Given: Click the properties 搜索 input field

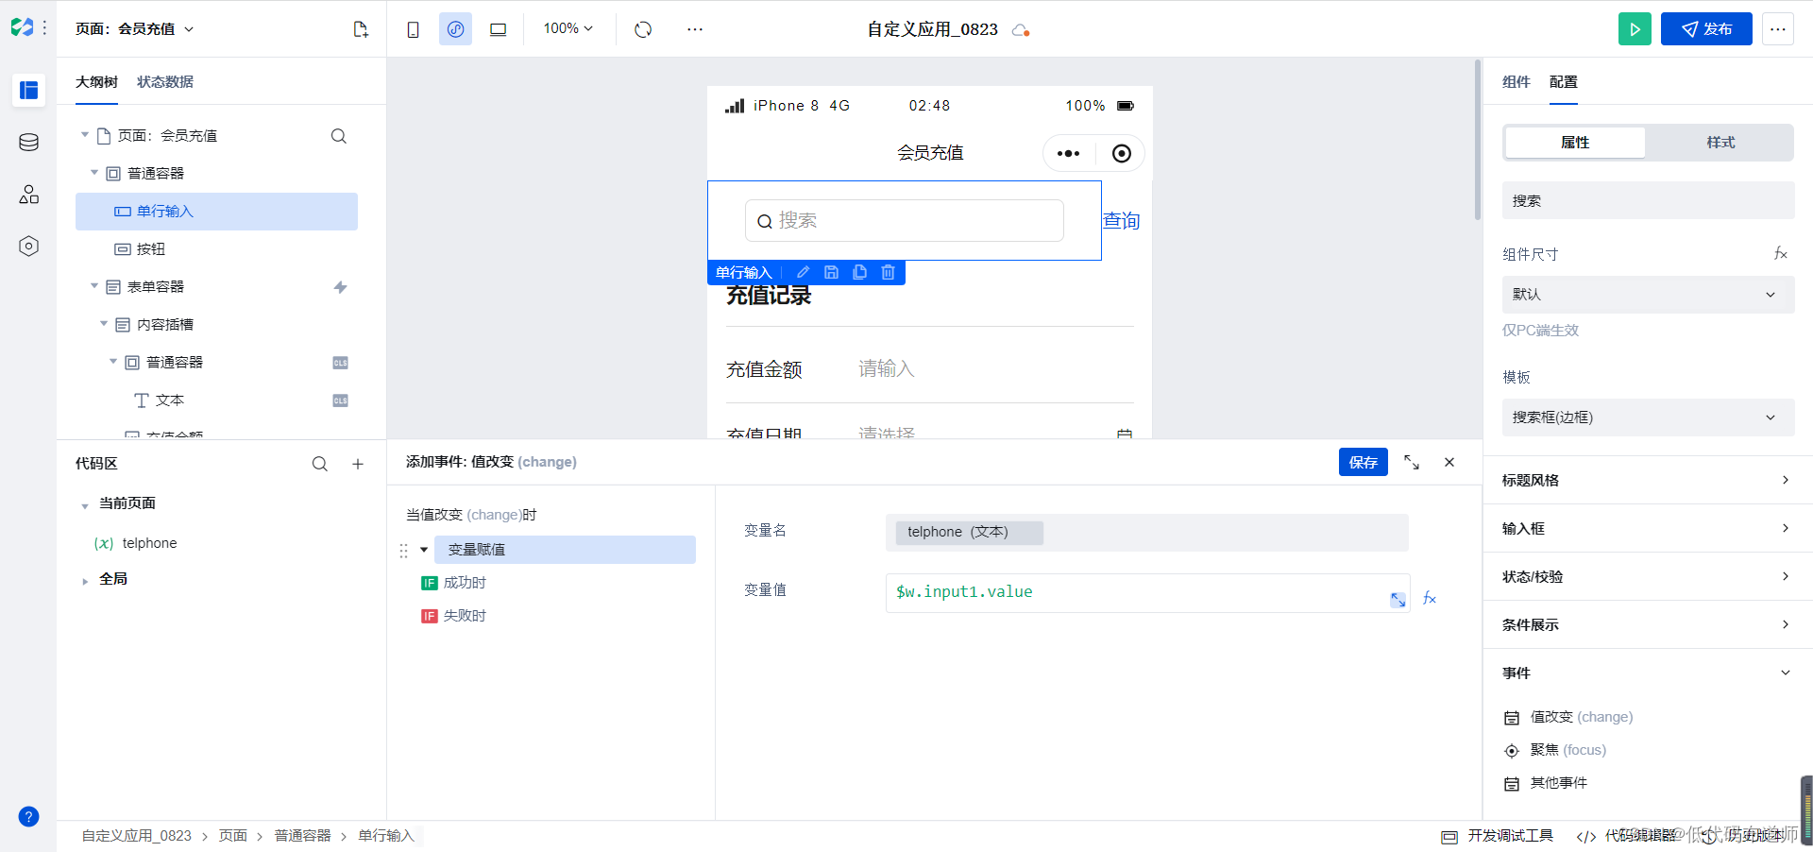Looking at the screenshot, I should point(1648,200).
